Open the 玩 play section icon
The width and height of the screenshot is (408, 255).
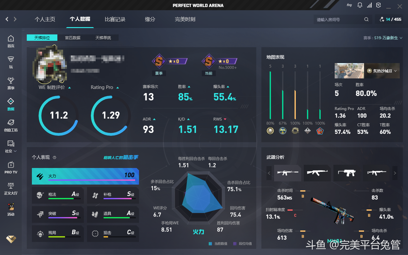[x=11, y=62]
